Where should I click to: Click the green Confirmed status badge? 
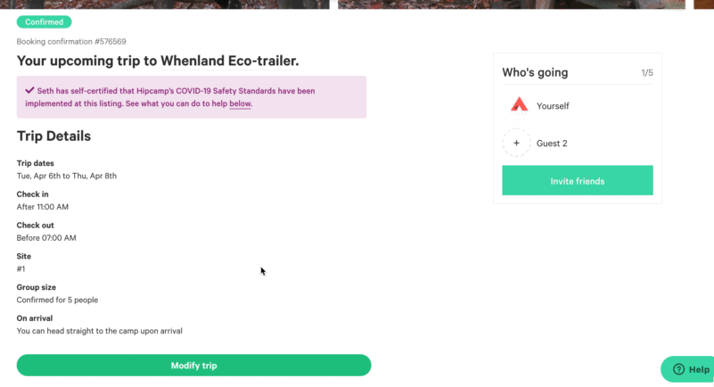(44, 21)
